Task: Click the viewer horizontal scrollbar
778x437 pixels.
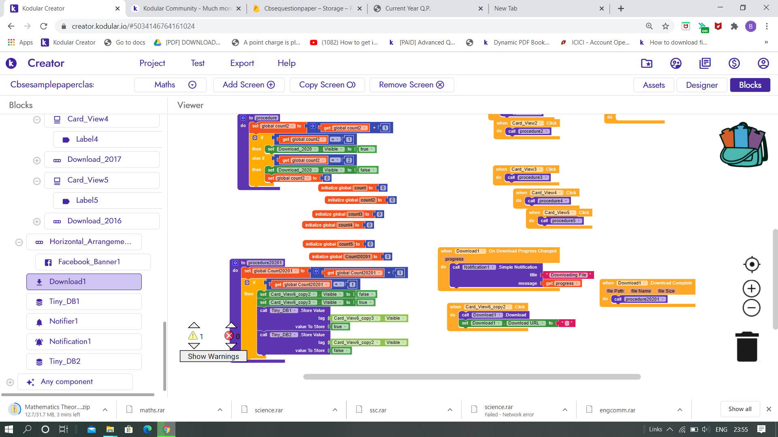Action: 472,377
